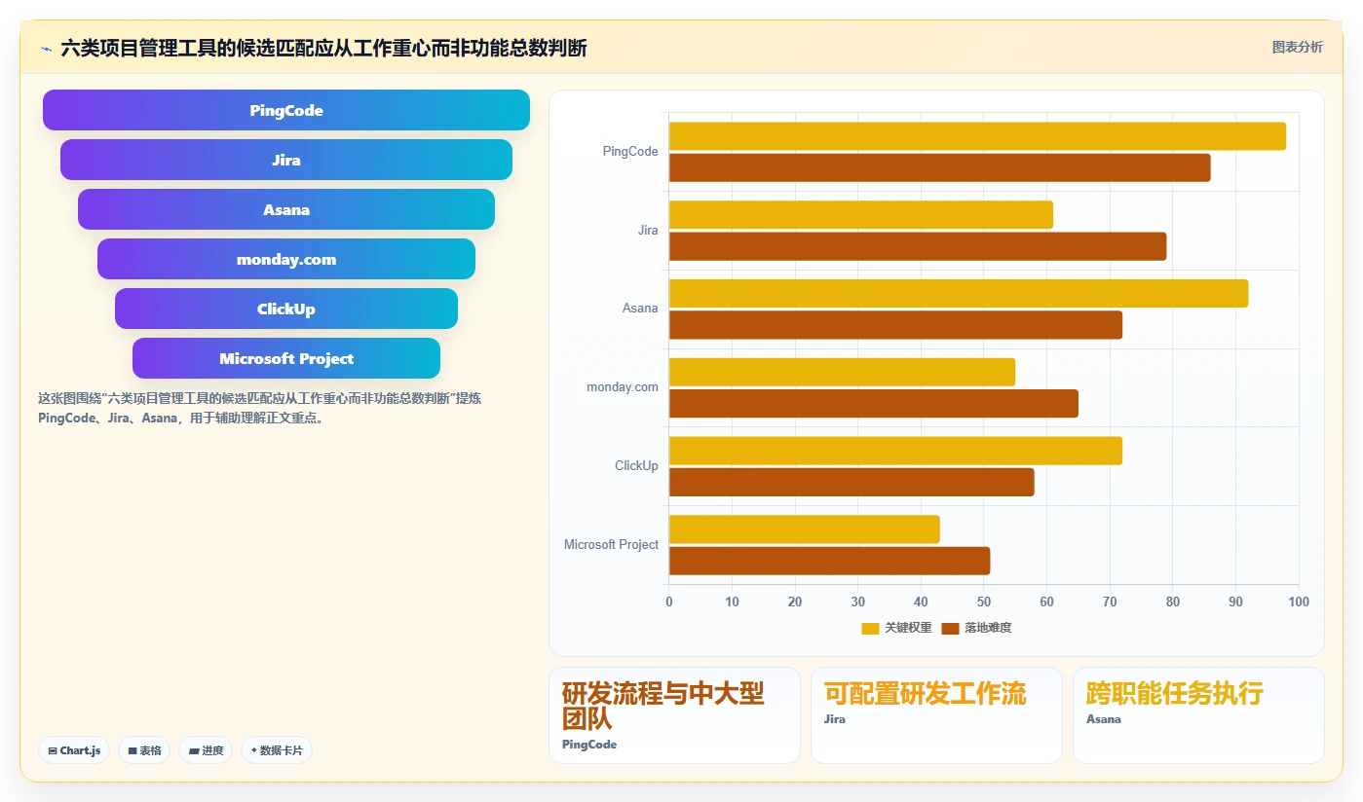Click the 数据卡片 tag chip
The height and width of the screenshot is (802, 1363).
[277, 750]
